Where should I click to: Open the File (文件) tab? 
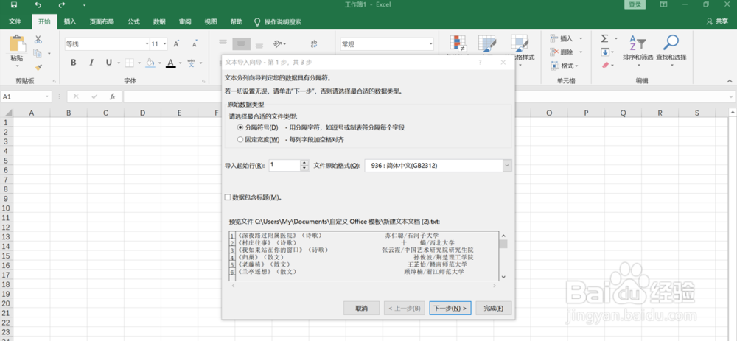pos(15,21)
